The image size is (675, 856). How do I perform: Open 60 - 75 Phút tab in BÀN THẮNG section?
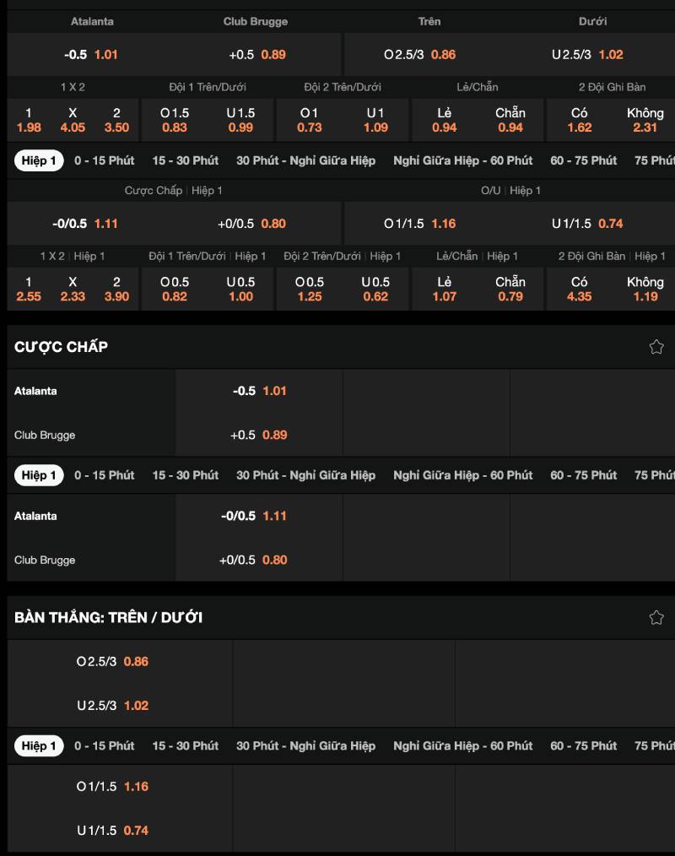point(583,745)
